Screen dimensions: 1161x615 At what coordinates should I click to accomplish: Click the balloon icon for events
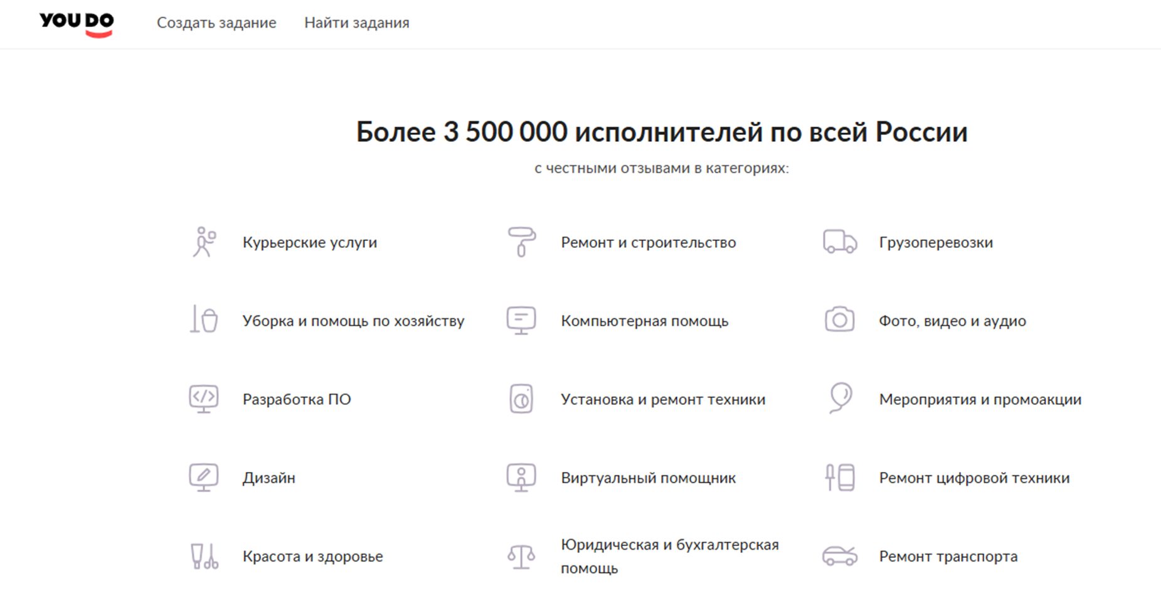[840, 398]
